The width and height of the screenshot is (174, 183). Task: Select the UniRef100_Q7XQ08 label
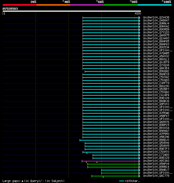point(156,65)
